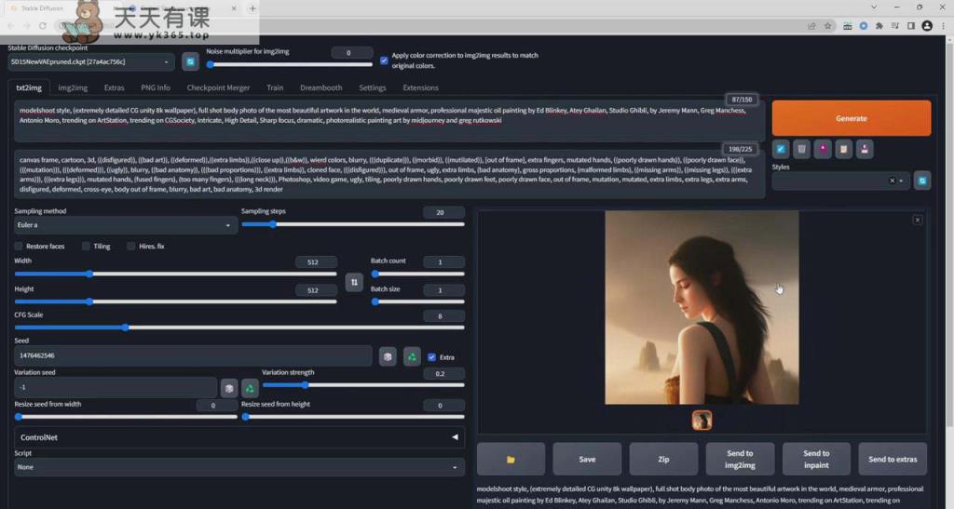
Task: Share this page icon in toolbar
Action: point(811,26)
